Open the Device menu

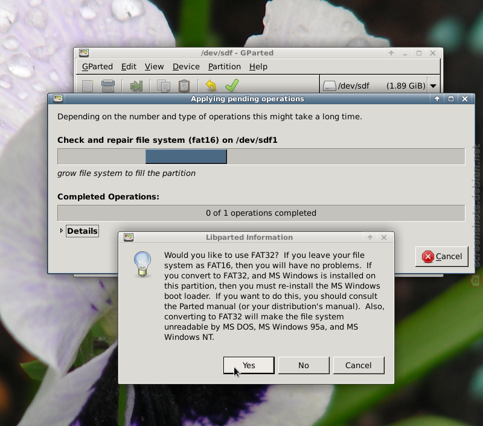coord(186,66)
